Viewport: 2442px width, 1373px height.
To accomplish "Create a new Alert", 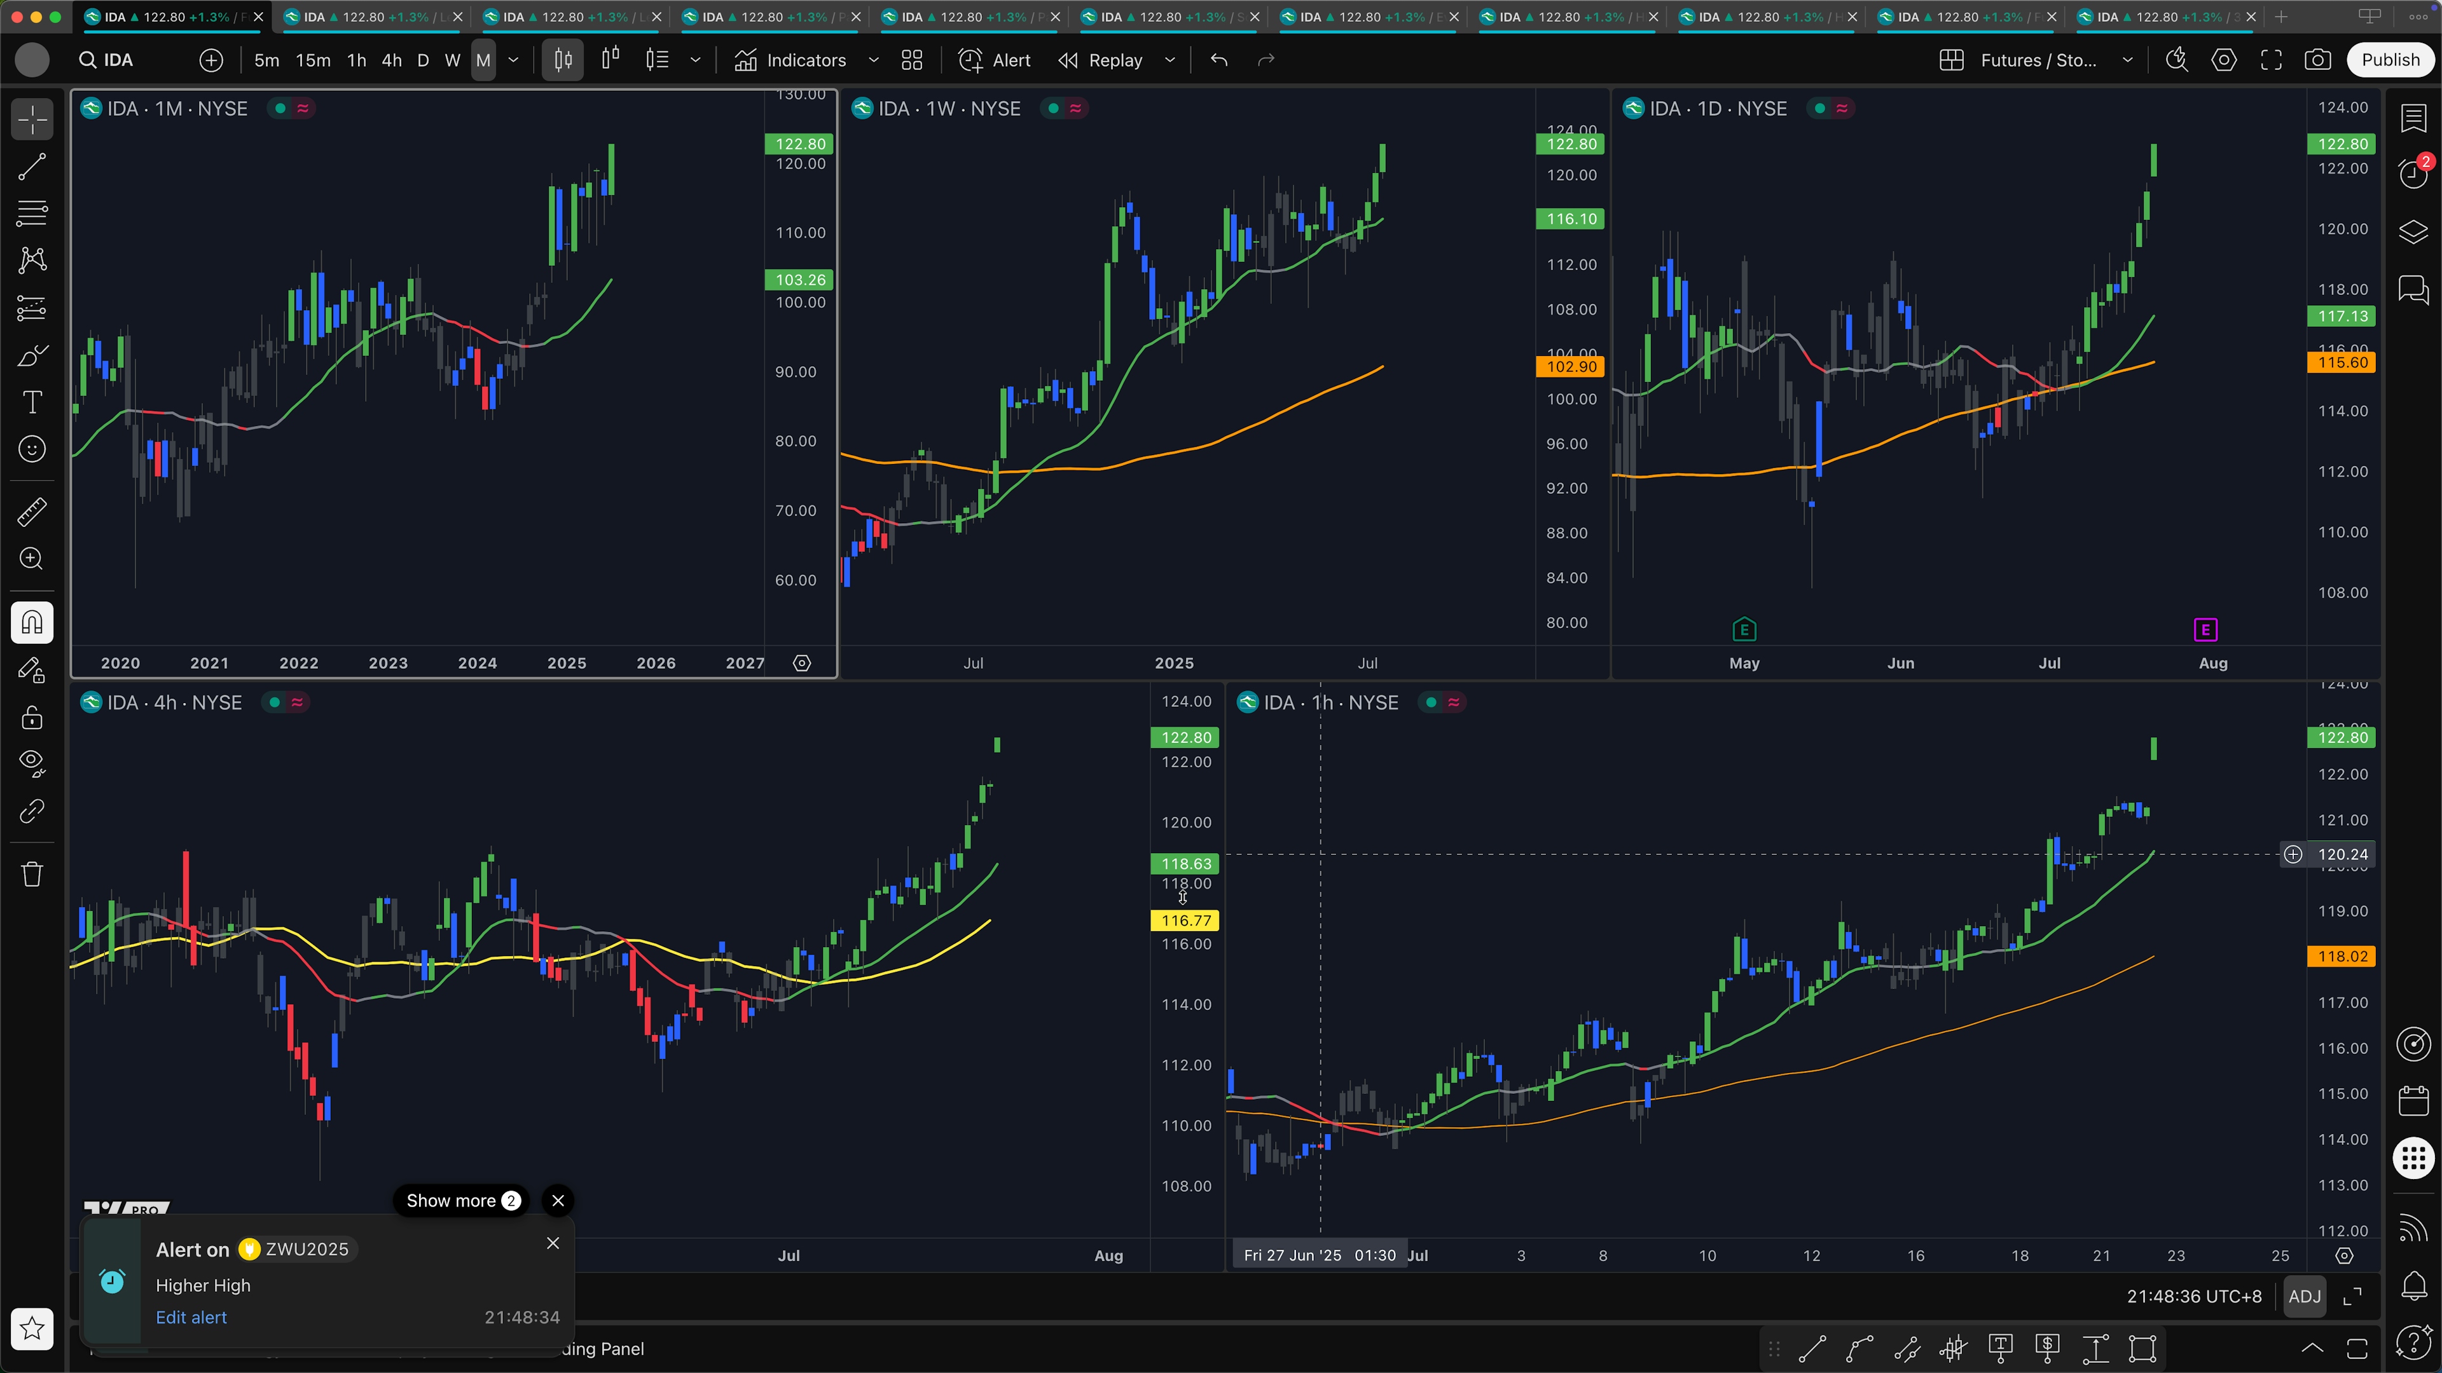I will [x=995, y=60].
